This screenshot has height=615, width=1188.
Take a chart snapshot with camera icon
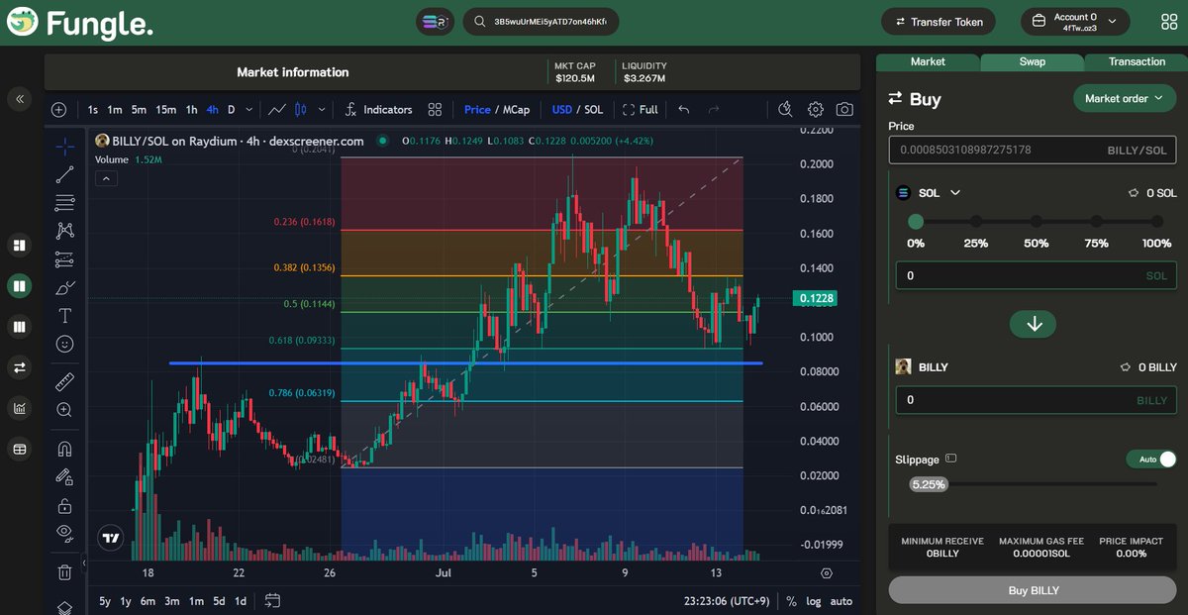point(844,110)
